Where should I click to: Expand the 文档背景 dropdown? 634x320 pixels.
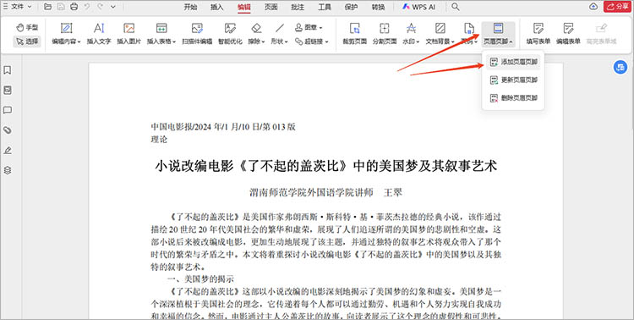click(x=440, y=33)
